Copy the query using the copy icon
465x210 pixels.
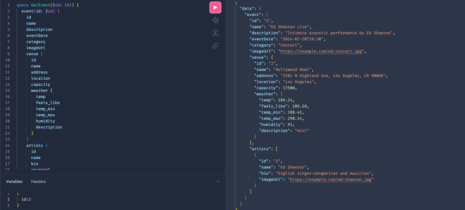click(215, 46)
